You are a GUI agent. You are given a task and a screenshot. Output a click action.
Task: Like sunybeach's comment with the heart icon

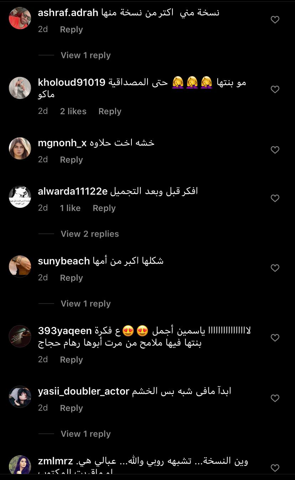pyautogui.click(x=275, y=268)
